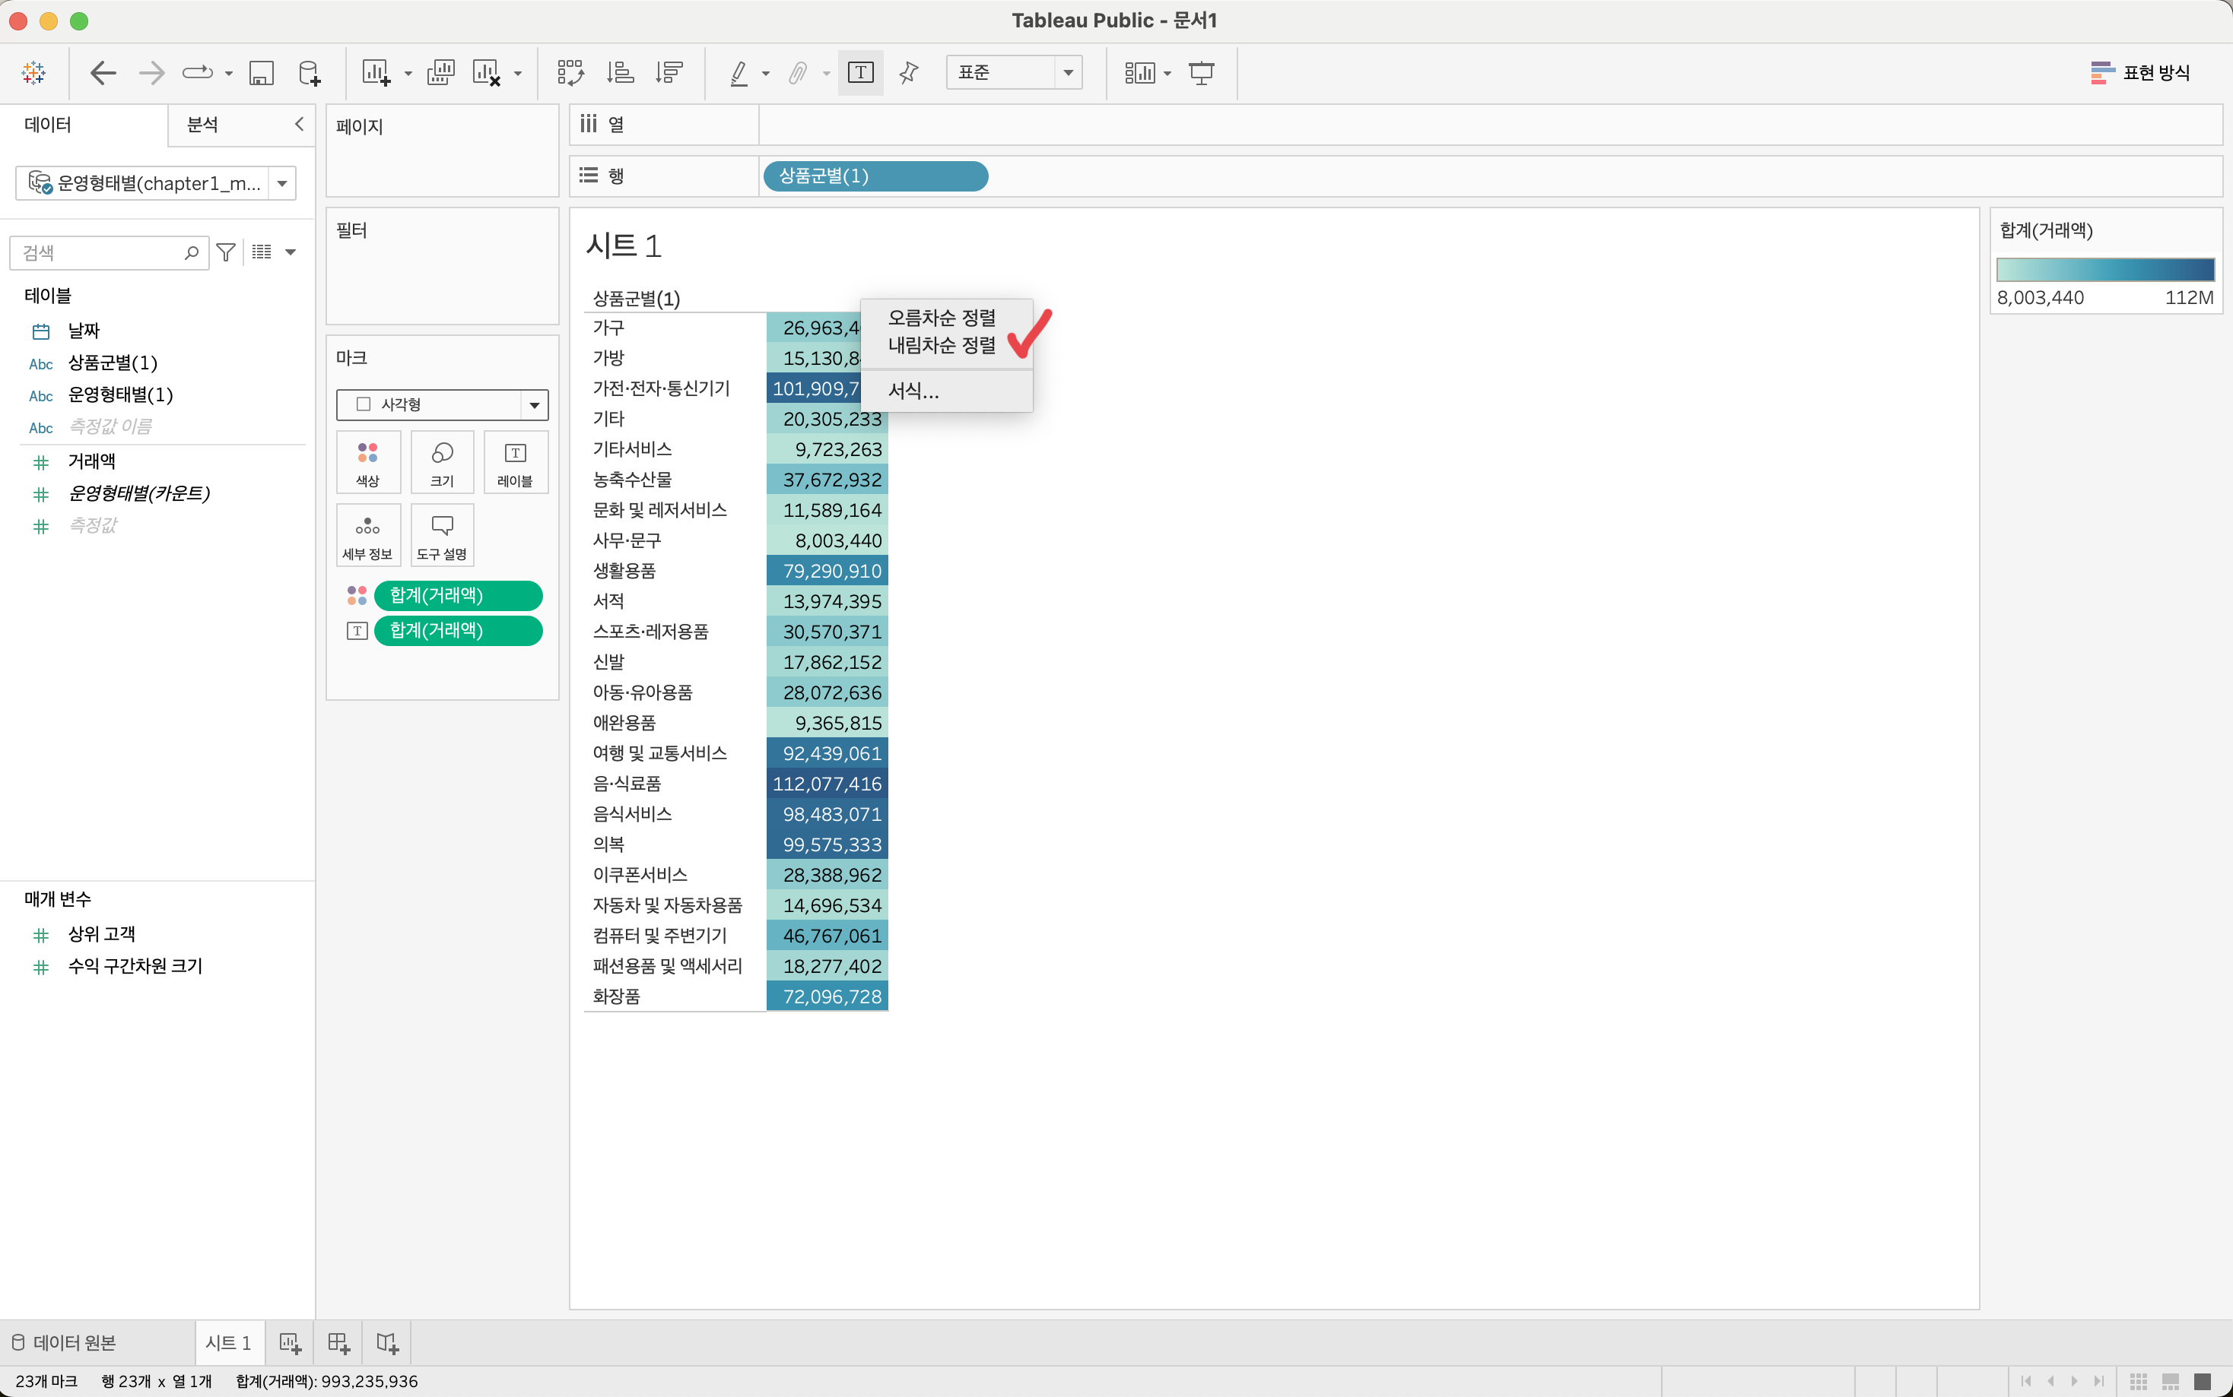The width and height of the screenshot is (2233, 1397).
Task: Expand the 표준 fit dropdown
Action: tap(1068, 72)
